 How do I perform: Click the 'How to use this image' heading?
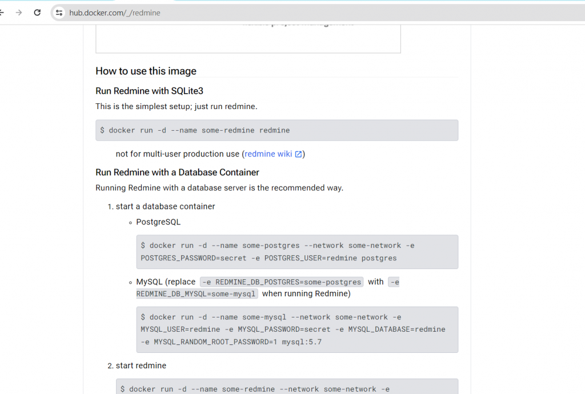click(146, 71)
